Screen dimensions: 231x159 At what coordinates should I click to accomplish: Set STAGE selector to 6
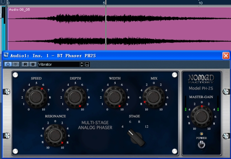(130, 122)
